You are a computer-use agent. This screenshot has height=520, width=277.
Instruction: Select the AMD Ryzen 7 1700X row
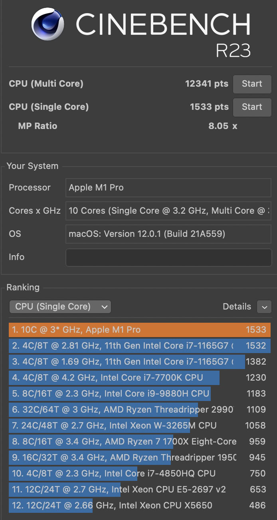pos(139,442)
